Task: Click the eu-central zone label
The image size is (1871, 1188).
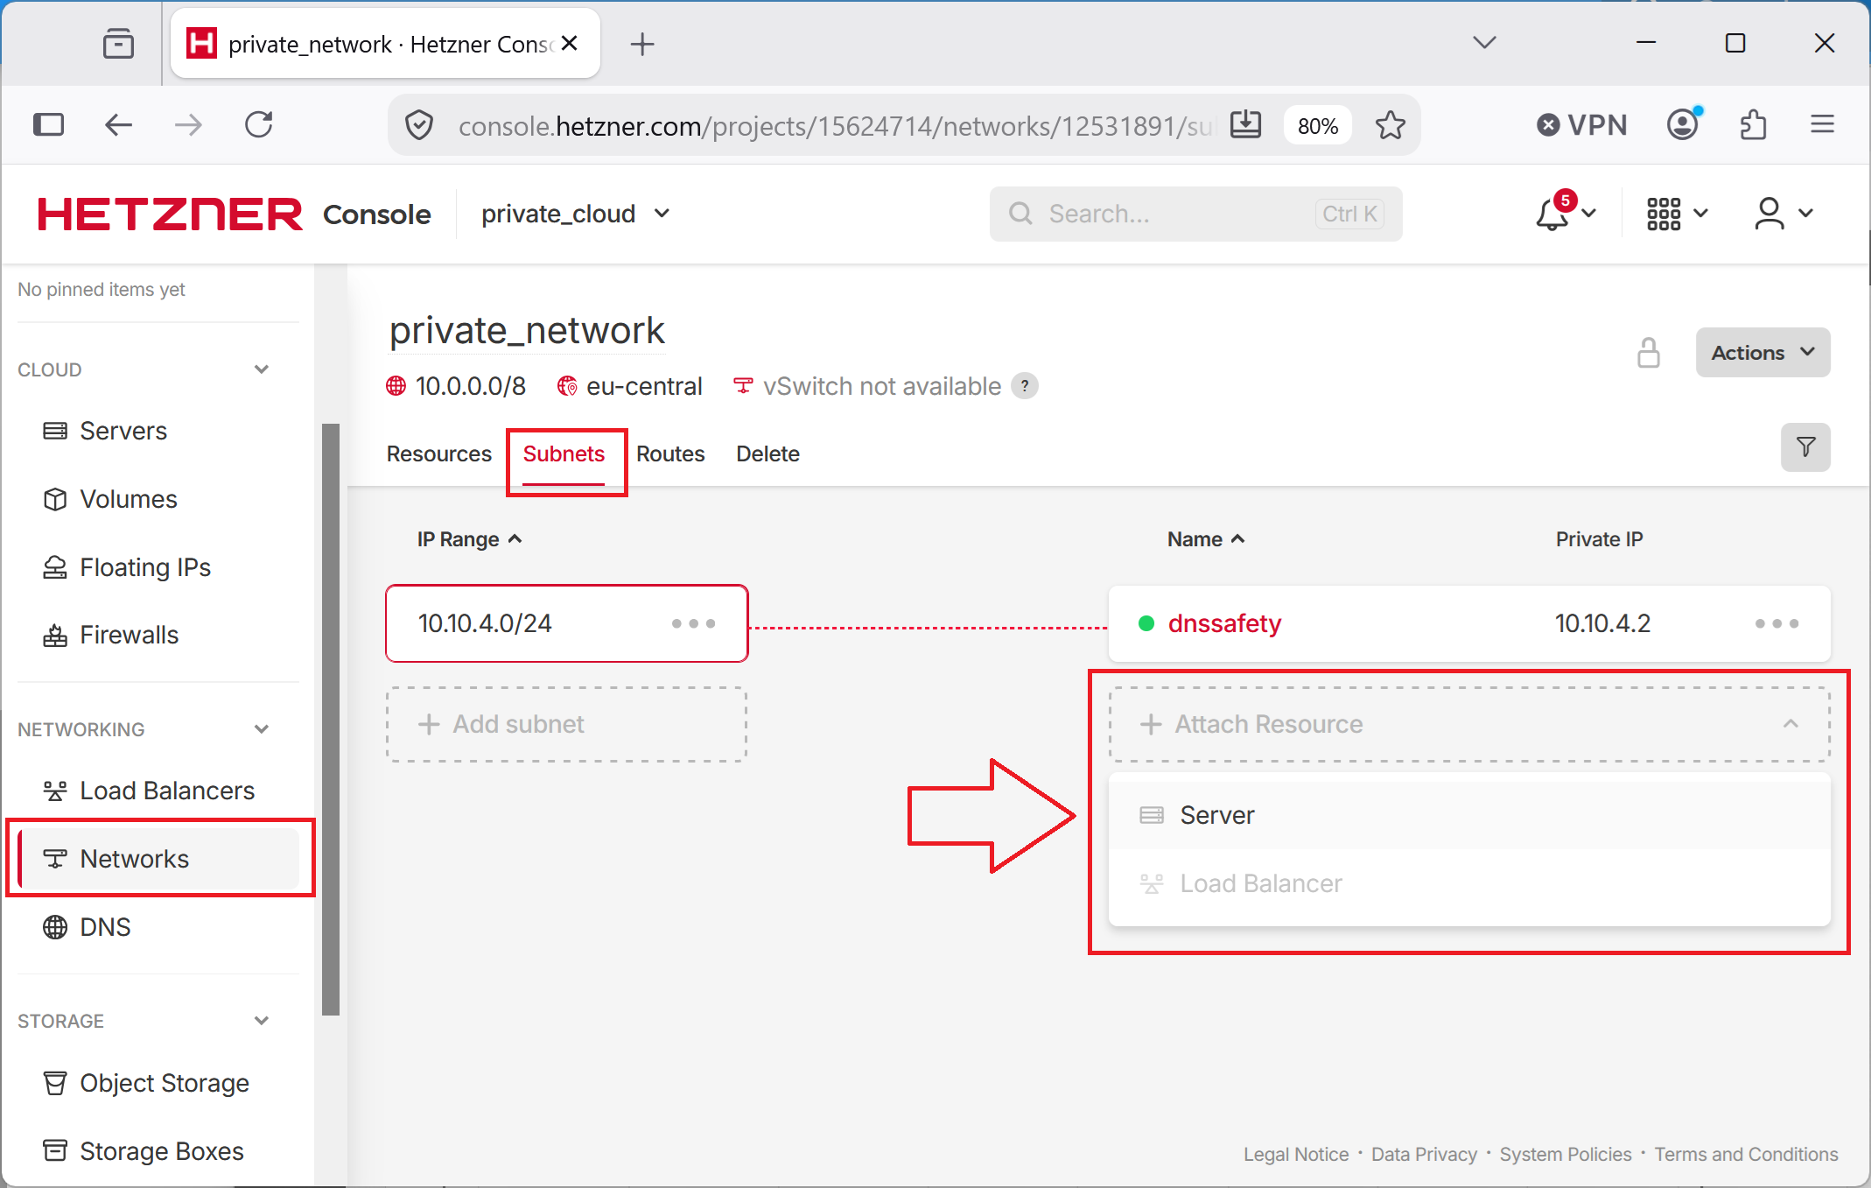Action: [644, 386]
